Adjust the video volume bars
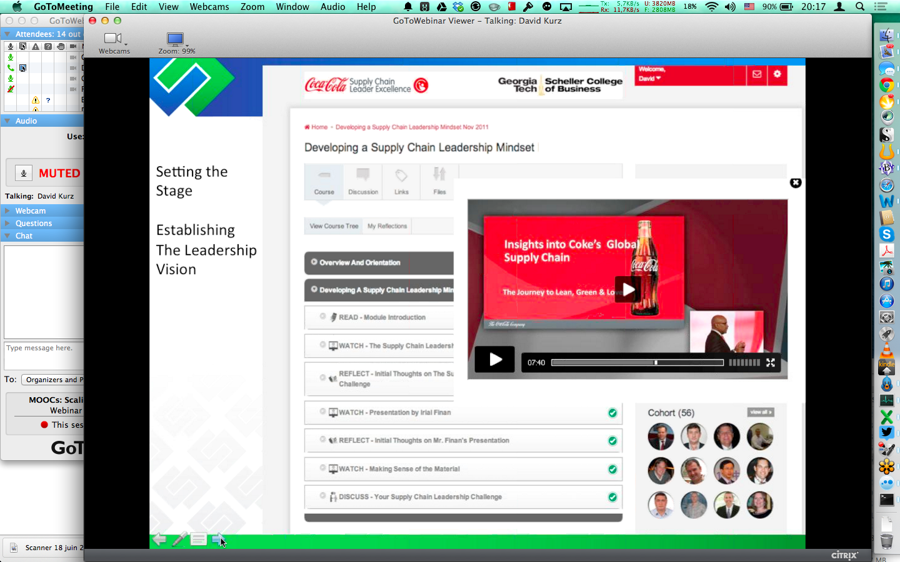The image size is (900, 562). click(x=744, y=362)
